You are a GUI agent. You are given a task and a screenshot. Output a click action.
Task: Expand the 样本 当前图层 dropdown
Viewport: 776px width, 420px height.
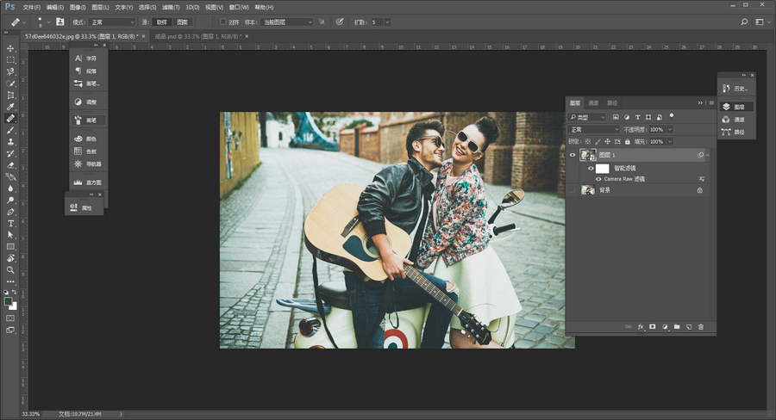[286, 22]
